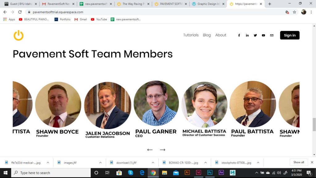Open Photoshop from the taskbar

(x=210, y=173)
